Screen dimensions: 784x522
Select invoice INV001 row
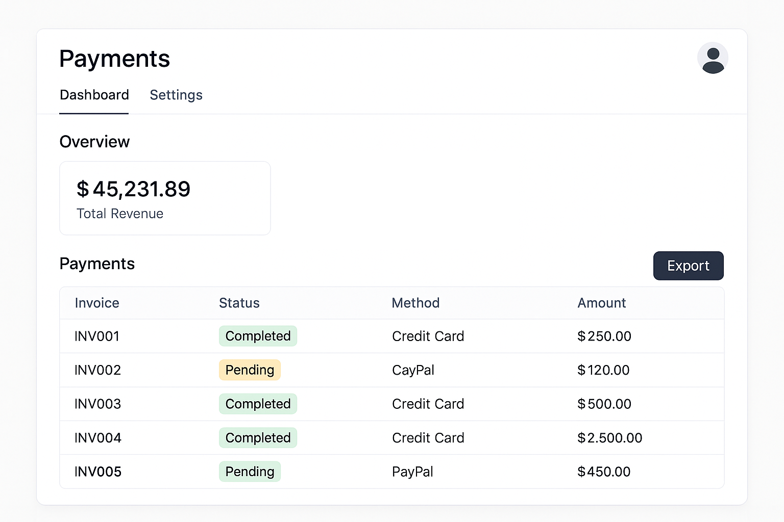[x=97, y=336]
